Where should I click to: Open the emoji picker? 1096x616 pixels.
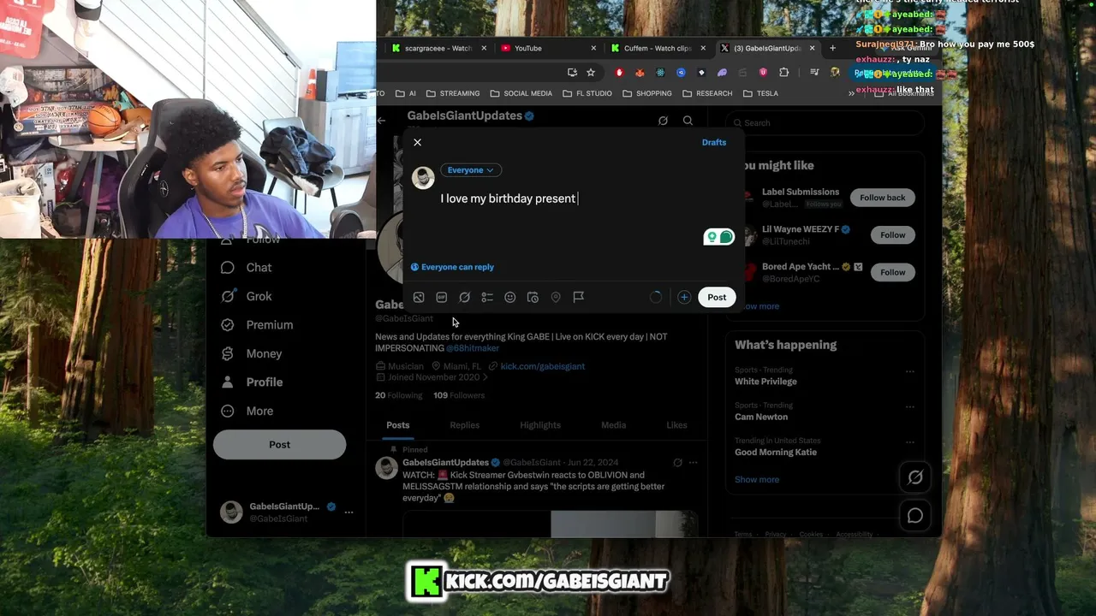coord(510,297)
